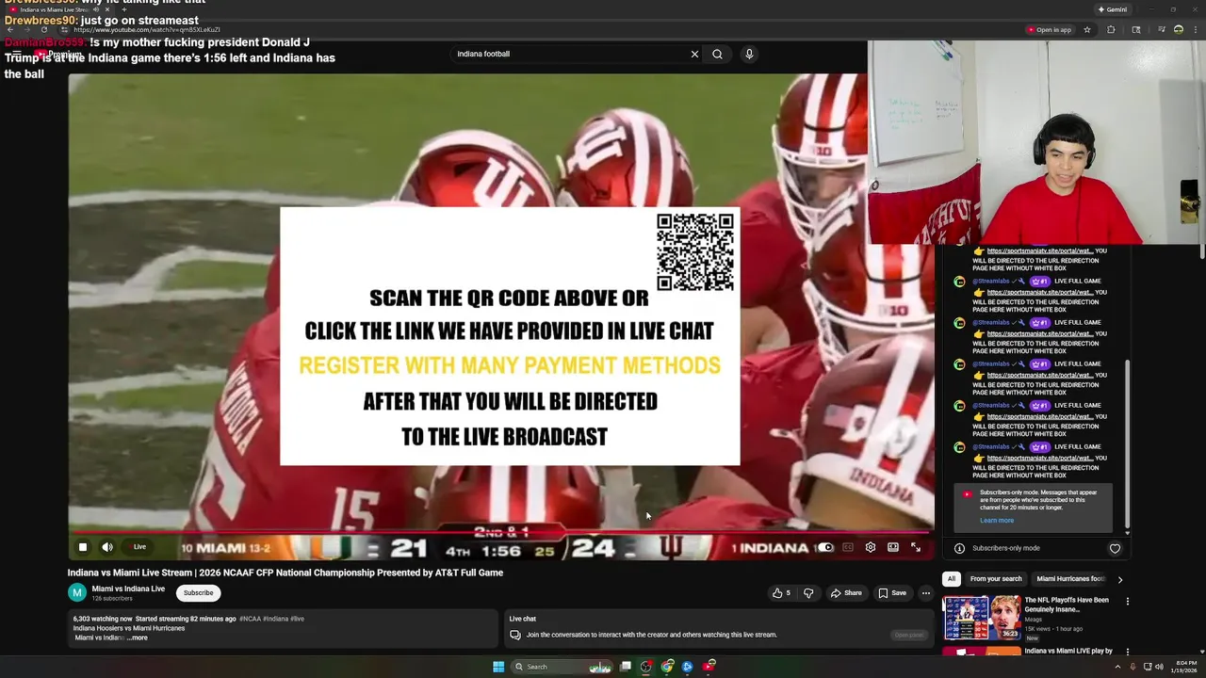This screenshot has height=678, width=1206.
Task: Open The NFL Playoffs Have Been title
Action: [1067, 605]
